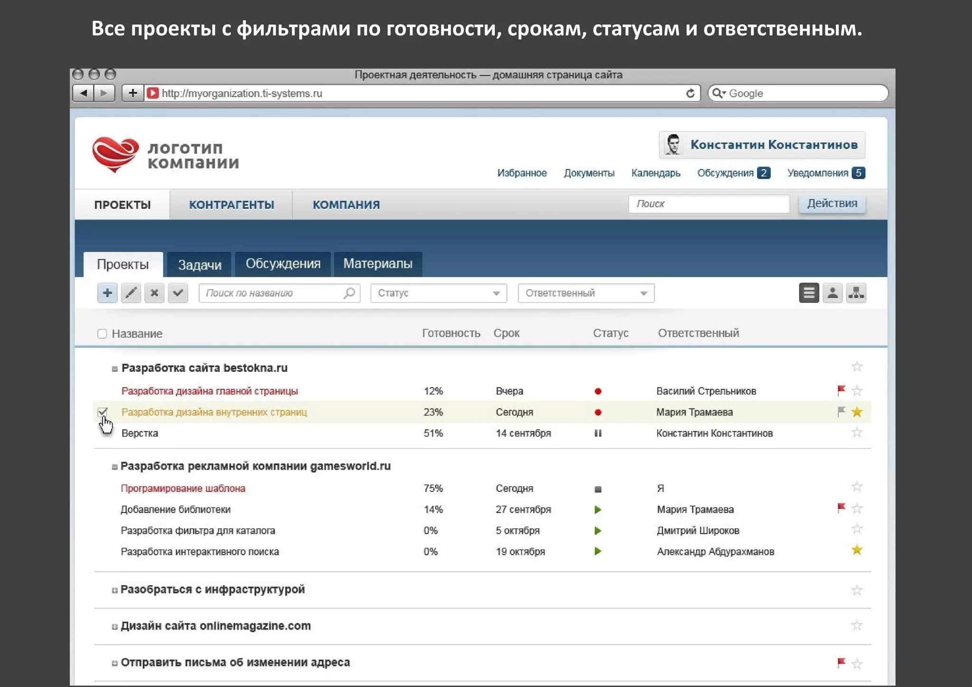This screenshot has width=972, height=687.
Task: Open the Разработка дизайна главной страницы task
Action: 209,391
